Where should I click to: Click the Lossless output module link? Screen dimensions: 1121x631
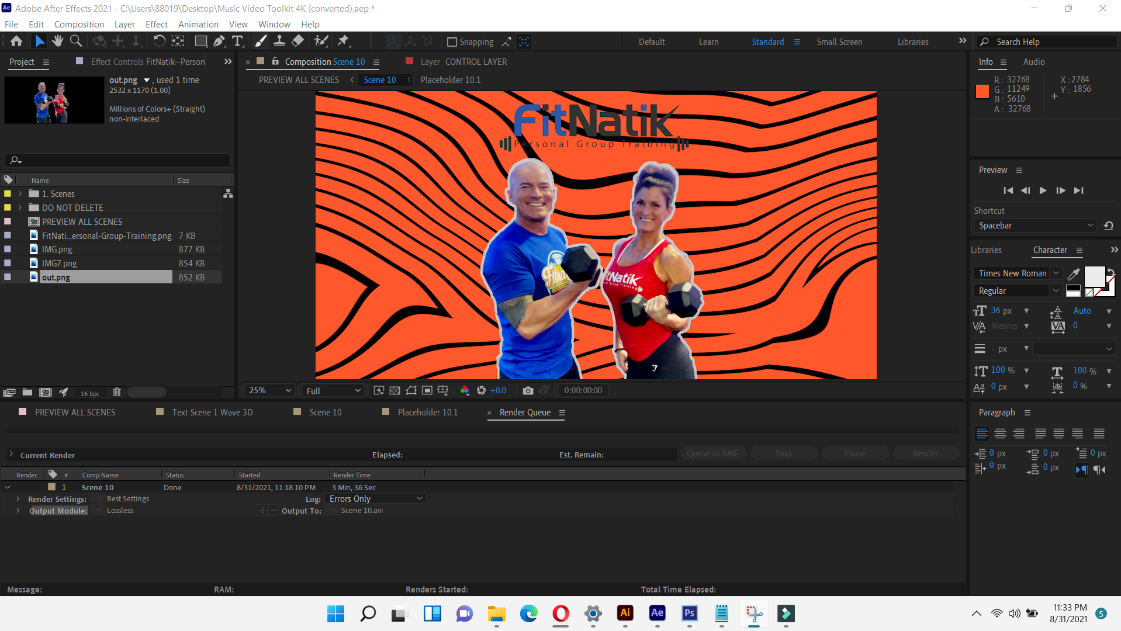(x=120, y=511)
